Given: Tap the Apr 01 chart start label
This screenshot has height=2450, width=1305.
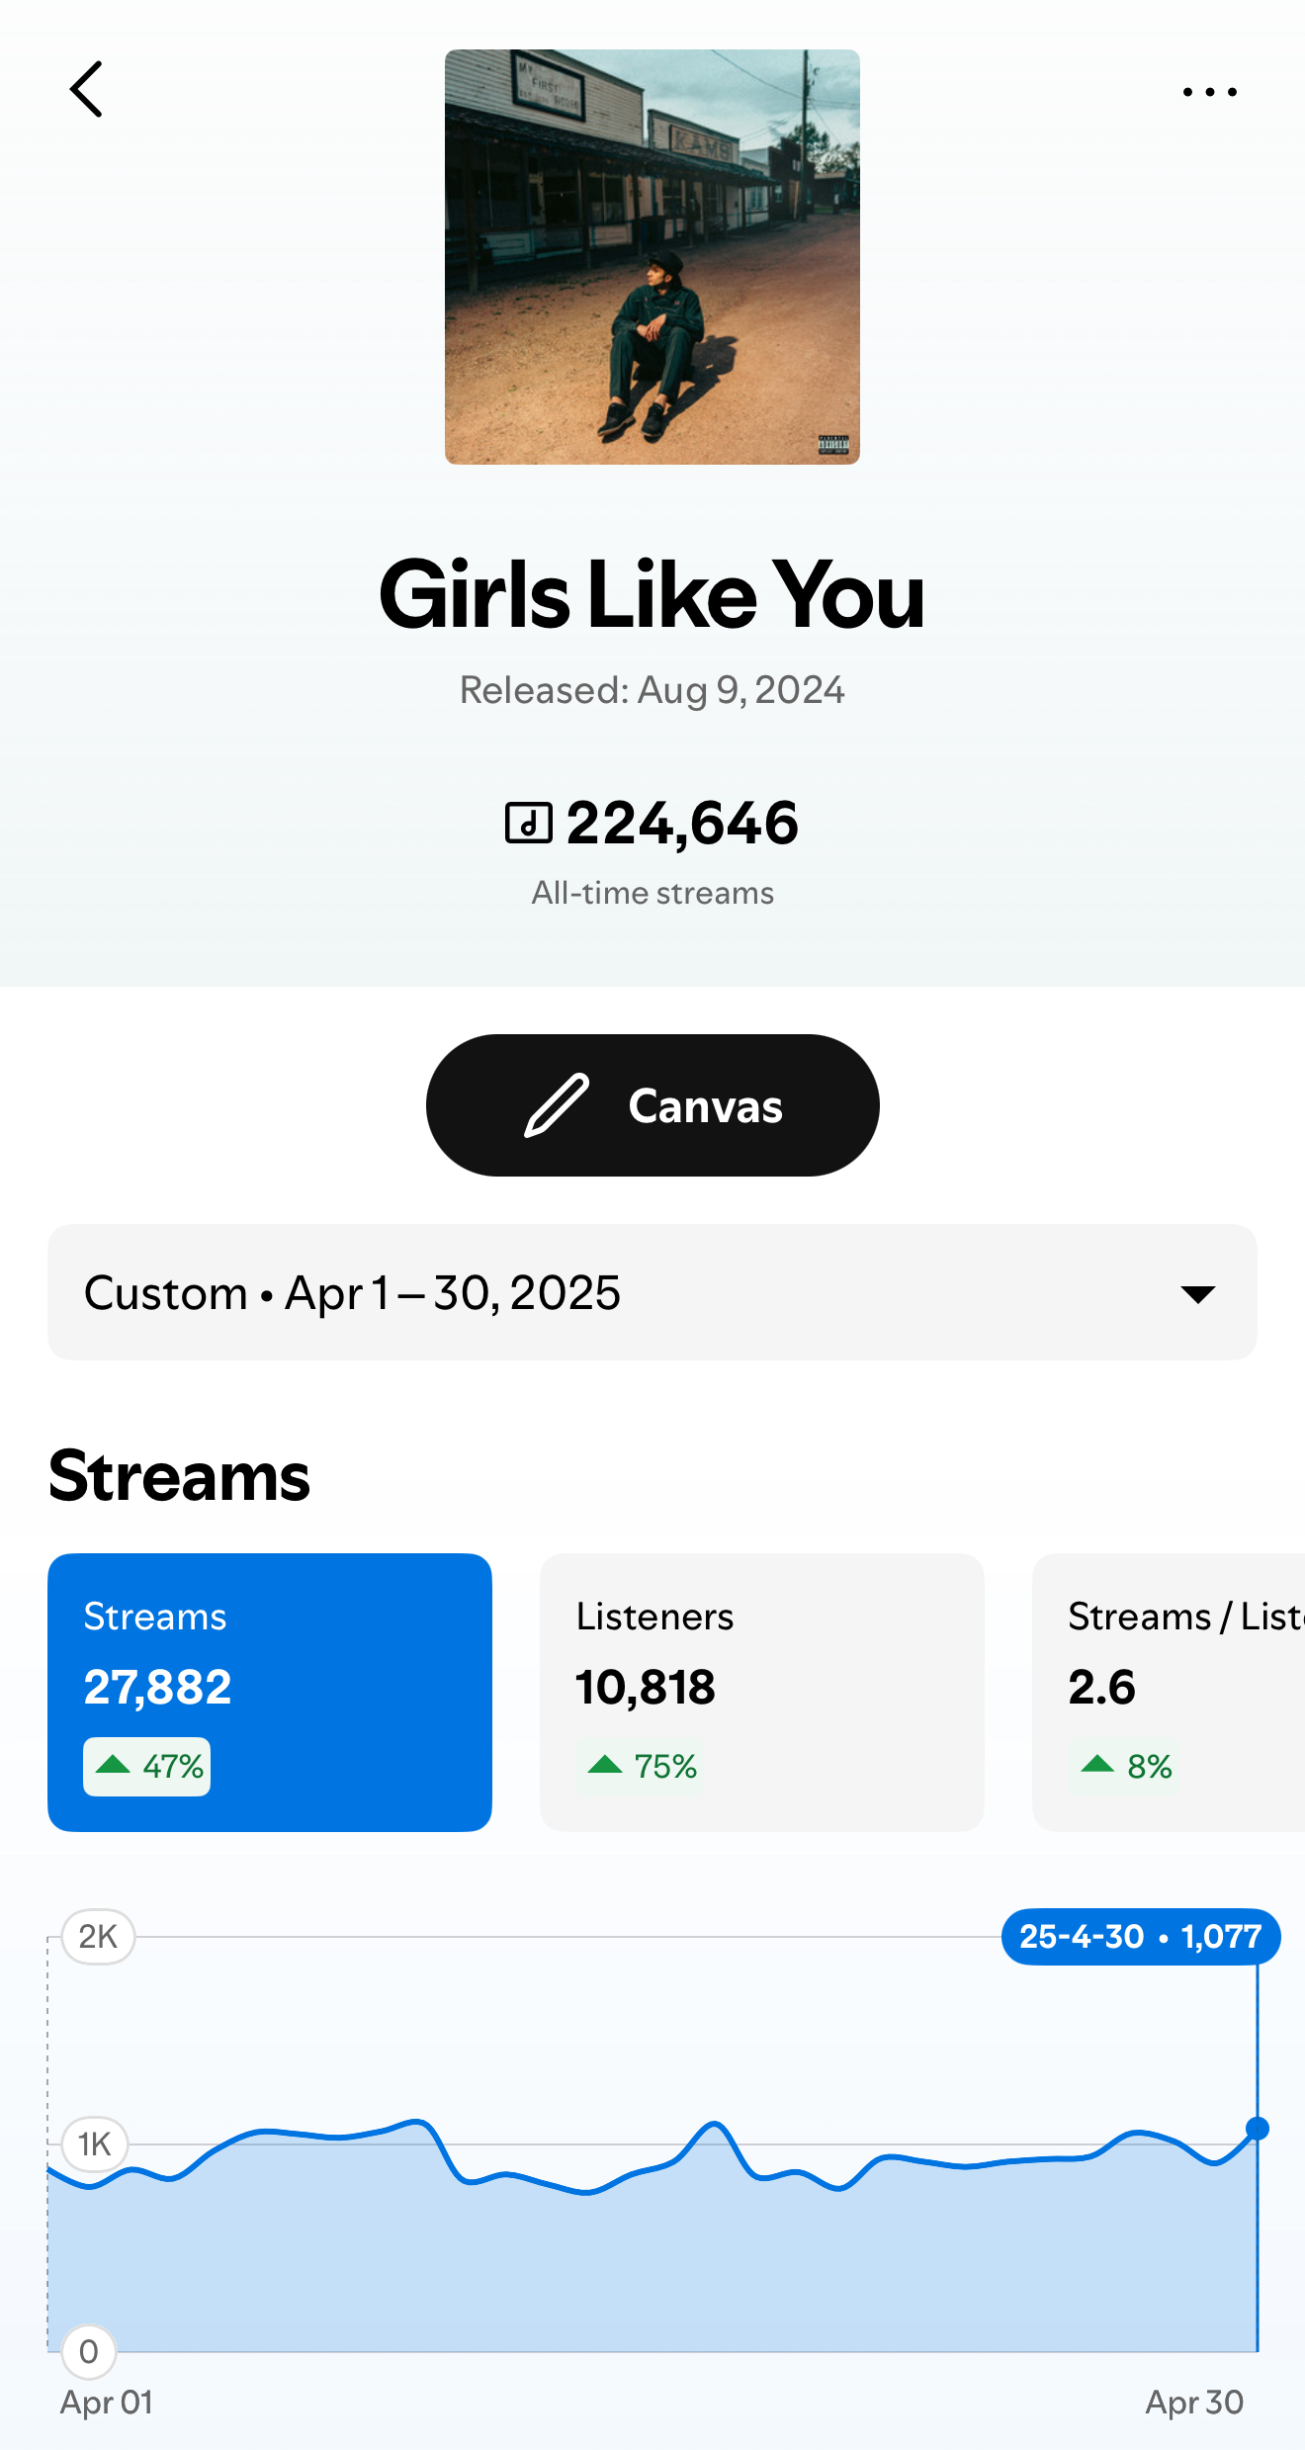Looking at the screenshot, I should (x=107, y=2403).
